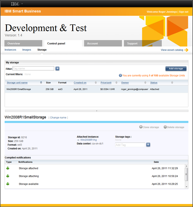Switch to the Account tab

[x=103, y=44]
